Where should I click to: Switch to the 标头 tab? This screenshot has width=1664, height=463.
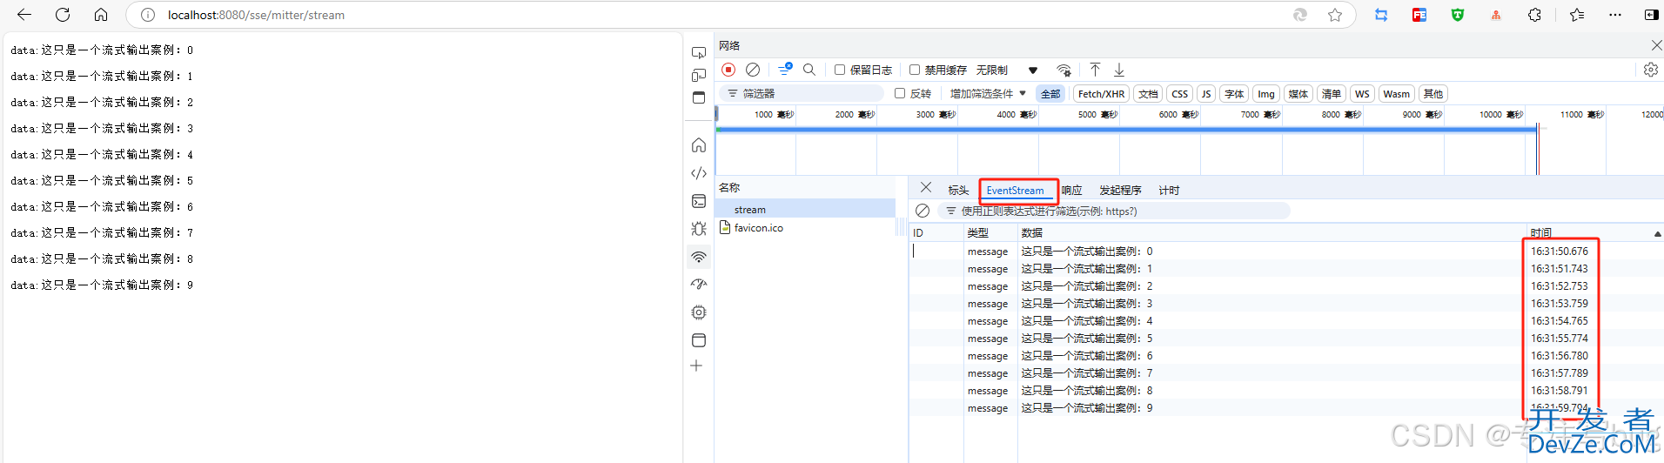pyautogui.click(x=958, y=191)
